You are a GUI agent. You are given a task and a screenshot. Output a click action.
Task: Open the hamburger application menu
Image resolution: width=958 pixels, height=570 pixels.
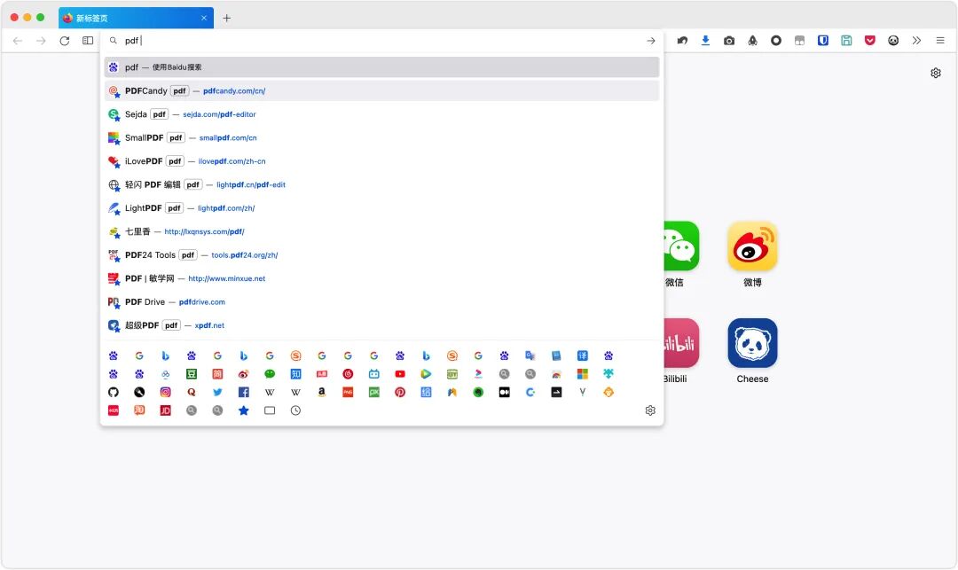[940, 41]
